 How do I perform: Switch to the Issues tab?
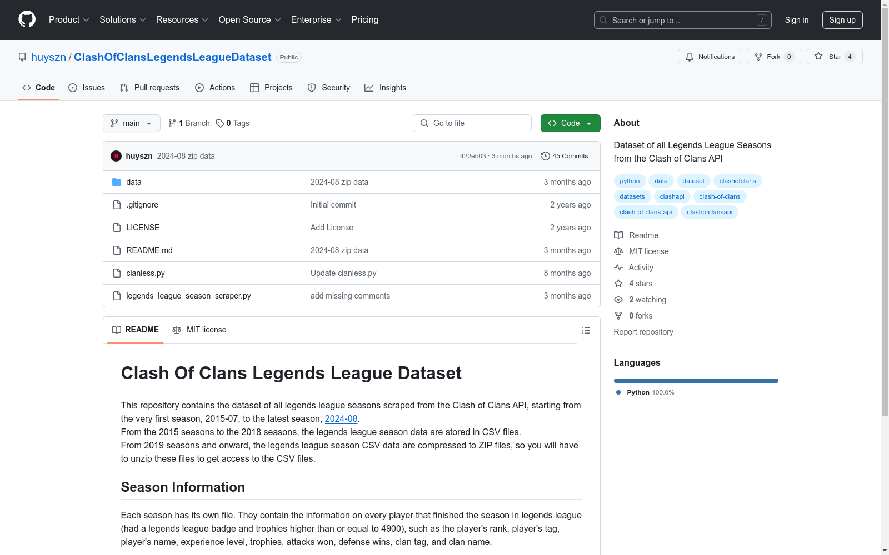point(87,88)
